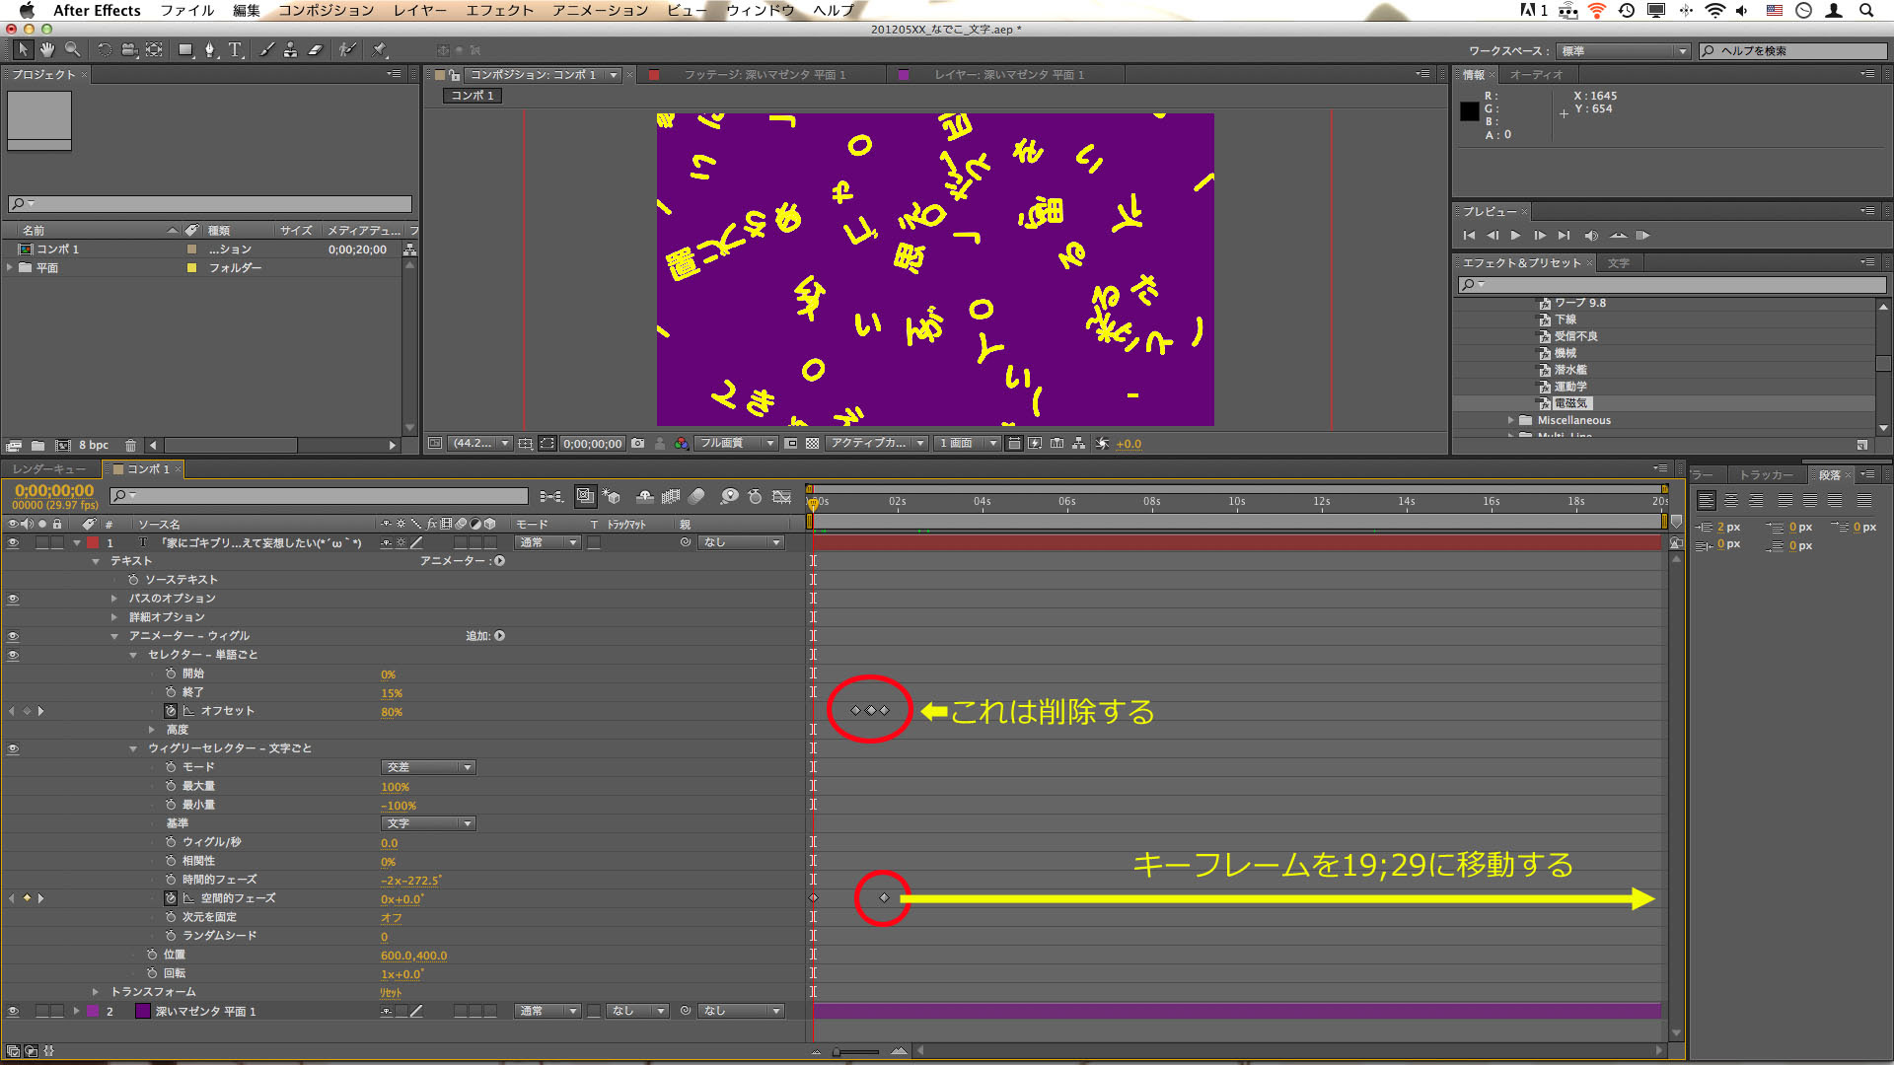Open the レイヤー menu
This screenshot has width=1894, height=1065.
click(x=420, y=10)
